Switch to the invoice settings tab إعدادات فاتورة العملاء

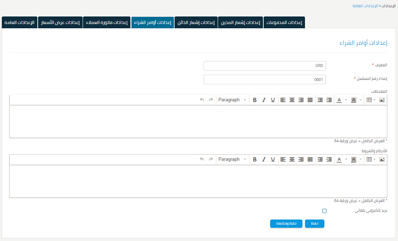tap(107, 22)
